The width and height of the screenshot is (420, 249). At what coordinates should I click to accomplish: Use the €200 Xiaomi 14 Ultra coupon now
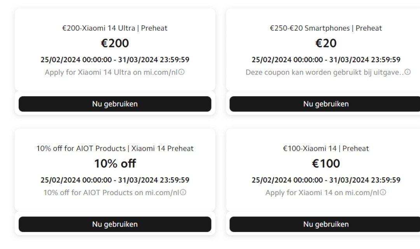click(115, 104)
